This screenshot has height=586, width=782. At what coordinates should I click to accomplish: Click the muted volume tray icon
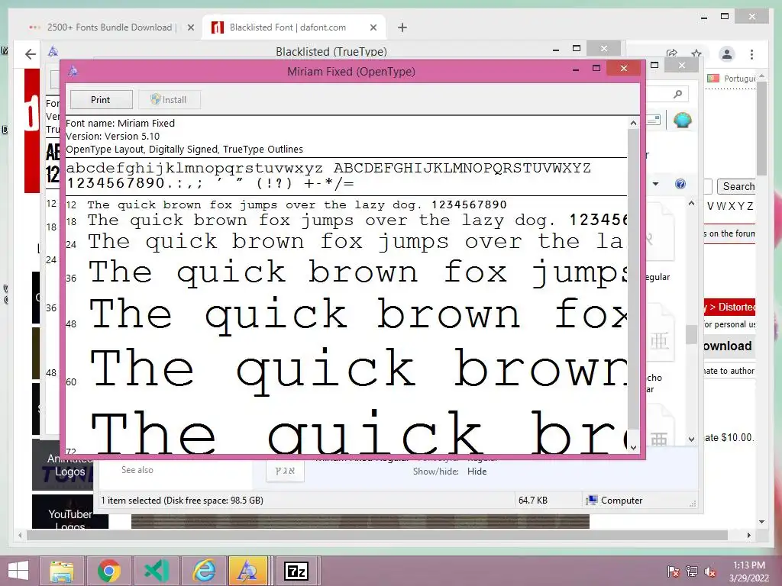710,571
